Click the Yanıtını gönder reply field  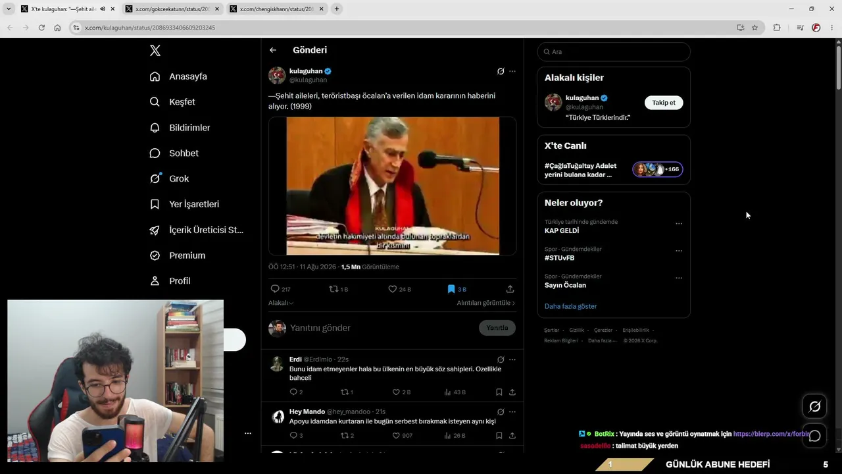[x=382, y=328]
